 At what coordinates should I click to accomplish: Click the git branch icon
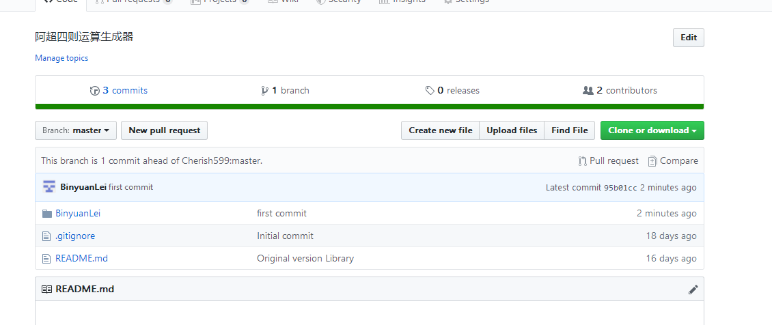[x=265, y=91]
